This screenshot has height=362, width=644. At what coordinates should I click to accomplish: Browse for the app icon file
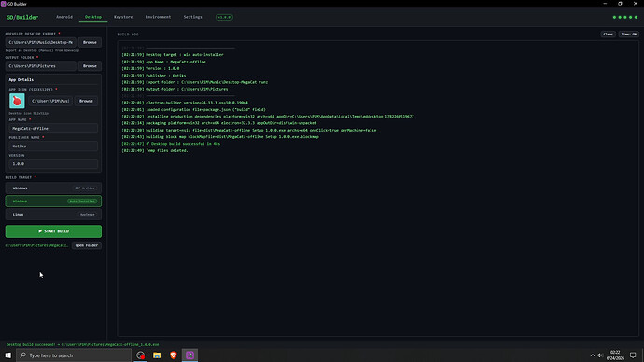(x=86, y=101)
